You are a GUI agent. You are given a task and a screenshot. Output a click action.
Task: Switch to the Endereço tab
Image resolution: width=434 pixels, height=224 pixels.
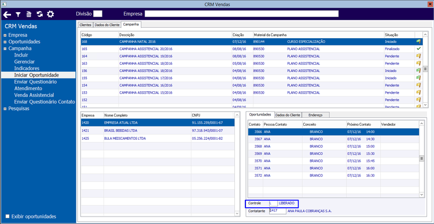315,115
